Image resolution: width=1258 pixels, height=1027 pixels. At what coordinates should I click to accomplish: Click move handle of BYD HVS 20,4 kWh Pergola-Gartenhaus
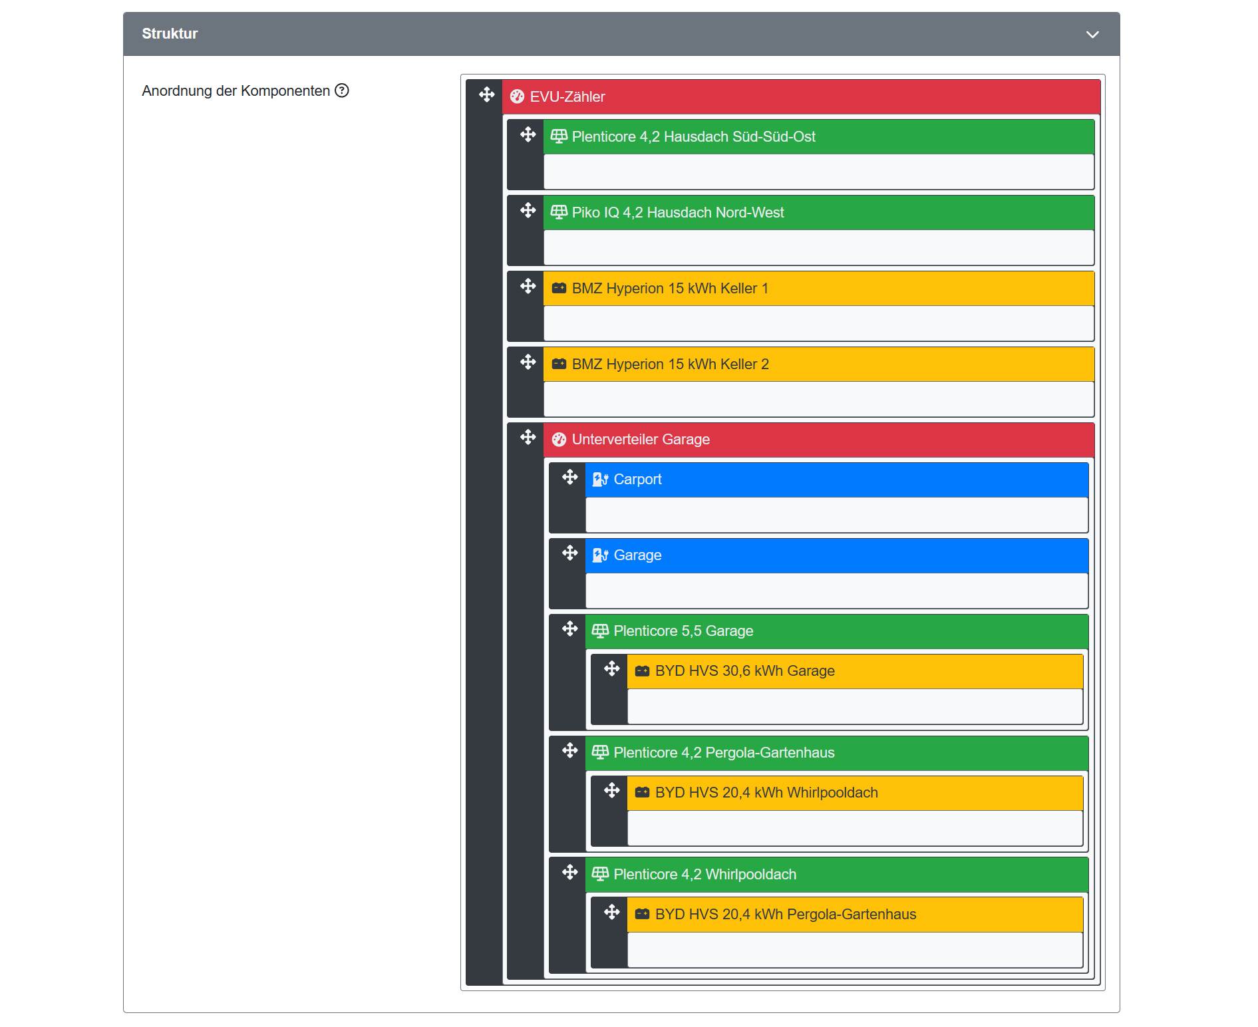tap(612, 912)
